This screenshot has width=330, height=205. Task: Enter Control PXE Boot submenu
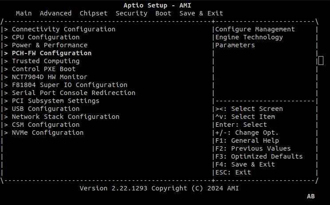(x=43, y=69)
